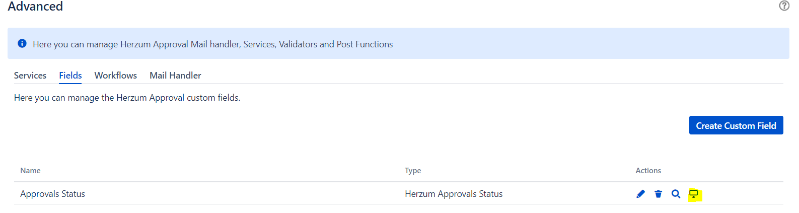This screenshot has width=799, height=213.
Task: Go to the Mail Handler tab
Action: pos(175,76)
